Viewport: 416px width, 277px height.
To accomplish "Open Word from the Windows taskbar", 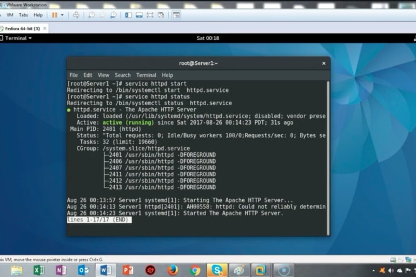I will [x=106, y=270].
